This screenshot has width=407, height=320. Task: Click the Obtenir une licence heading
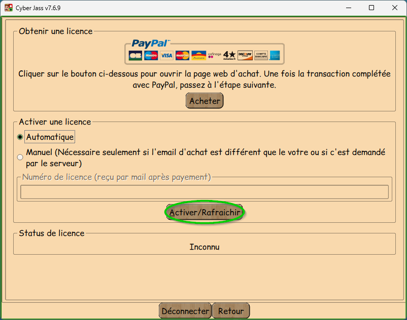[x=55, y=31]
